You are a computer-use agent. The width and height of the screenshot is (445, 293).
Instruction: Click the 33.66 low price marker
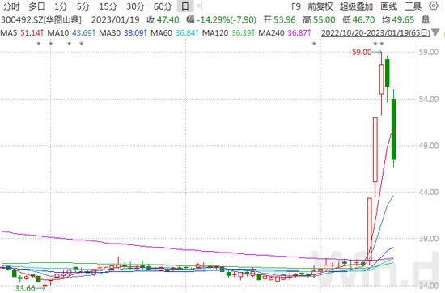(25, 288)
